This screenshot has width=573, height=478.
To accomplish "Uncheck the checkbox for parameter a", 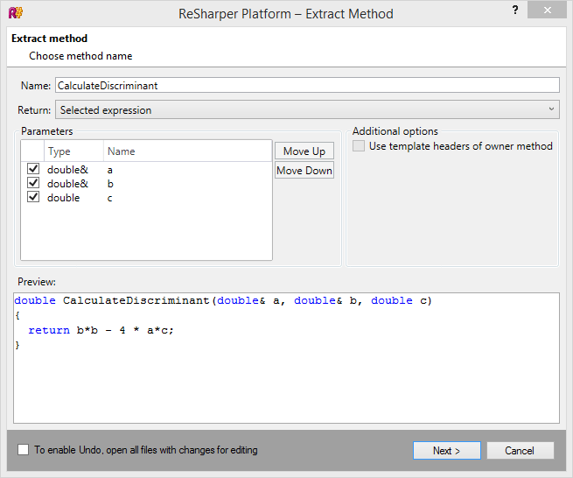I will 33,169.
